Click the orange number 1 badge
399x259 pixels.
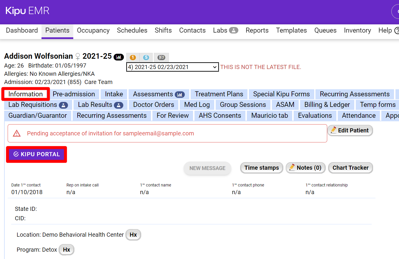[x=133, y=58]
